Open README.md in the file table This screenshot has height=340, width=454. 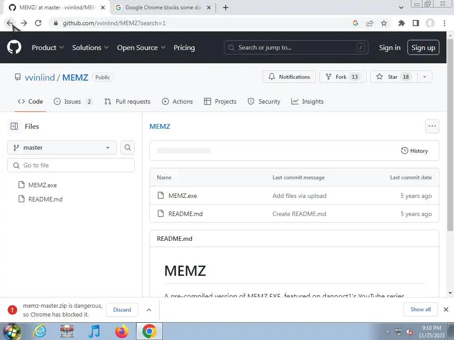186,214
